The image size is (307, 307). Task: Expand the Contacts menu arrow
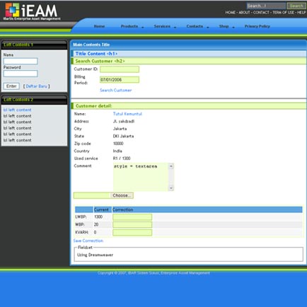(x=208, y=28)
